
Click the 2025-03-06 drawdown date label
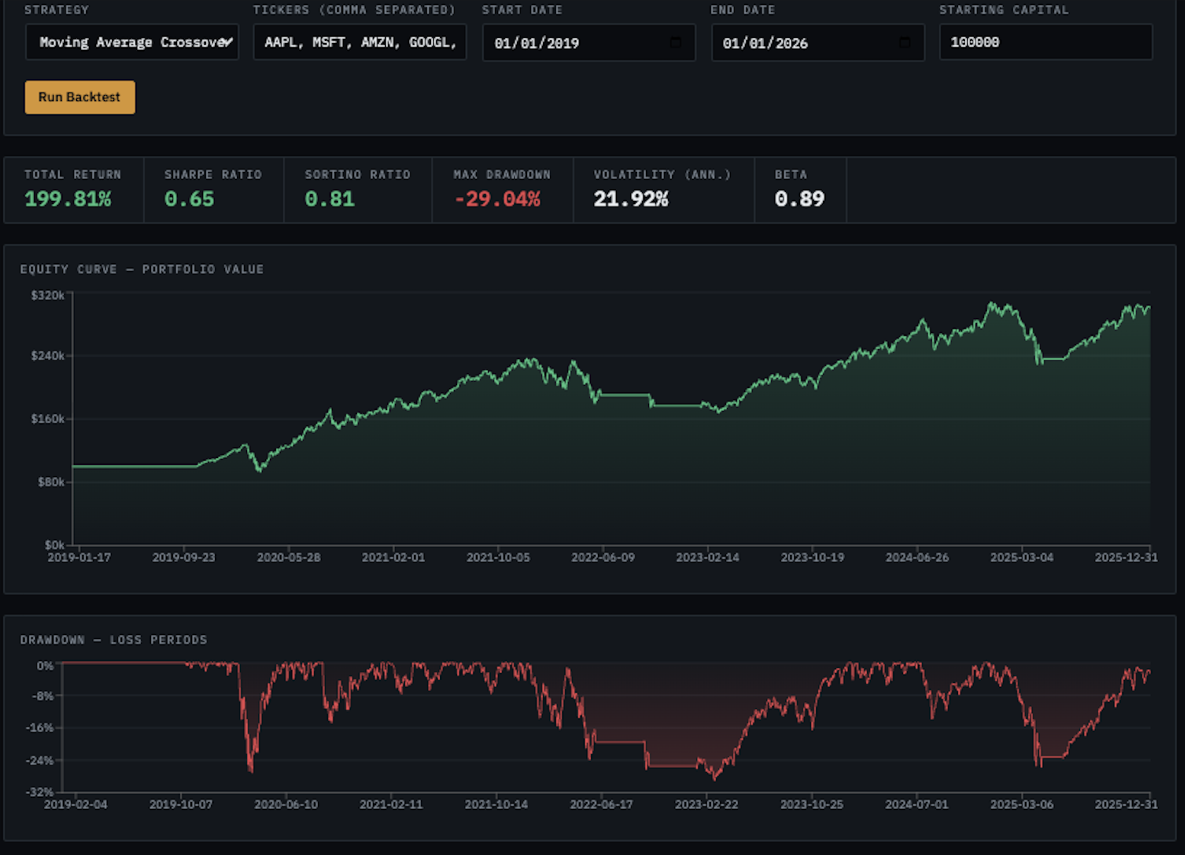[1021, 804]
